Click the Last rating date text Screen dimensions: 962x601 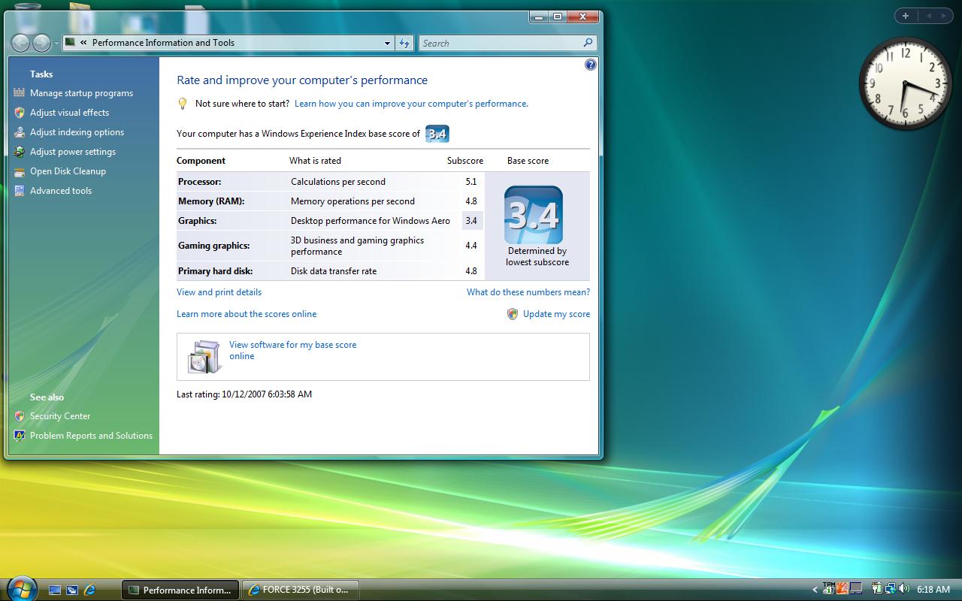click(x=244, y=394)
